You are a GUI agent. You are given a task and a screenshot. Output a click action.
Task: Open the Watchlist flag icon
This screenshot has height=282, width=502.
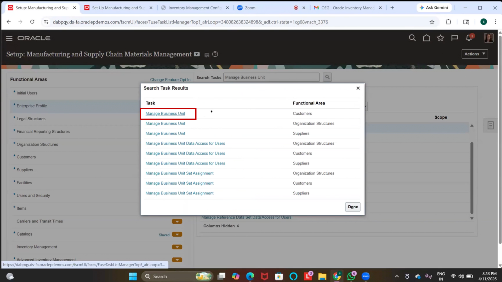pyautogui.click(x=455, y=38)
